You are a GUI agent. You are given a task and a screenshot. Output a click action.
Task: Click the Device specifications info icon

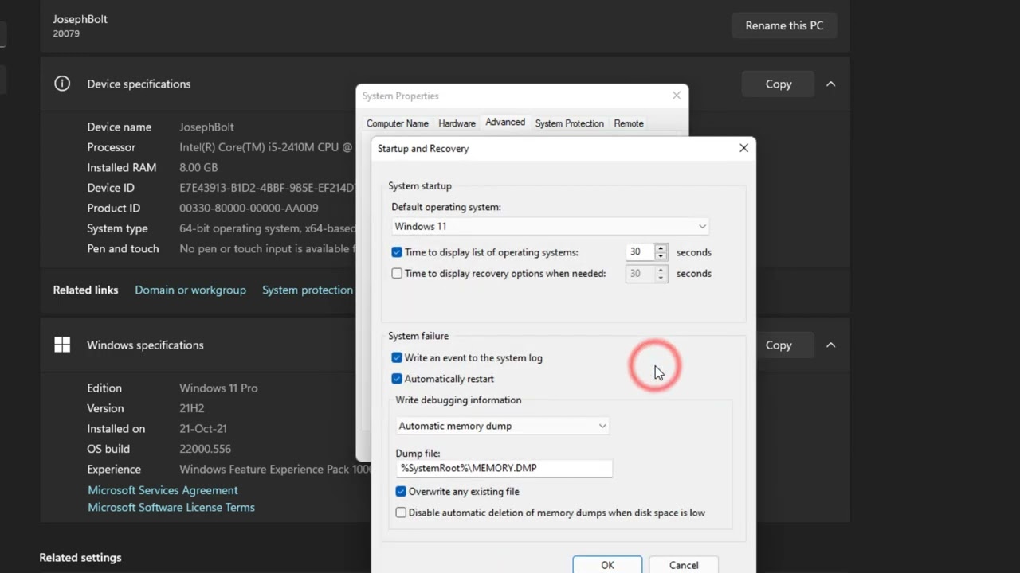click(x=62, y=84)
